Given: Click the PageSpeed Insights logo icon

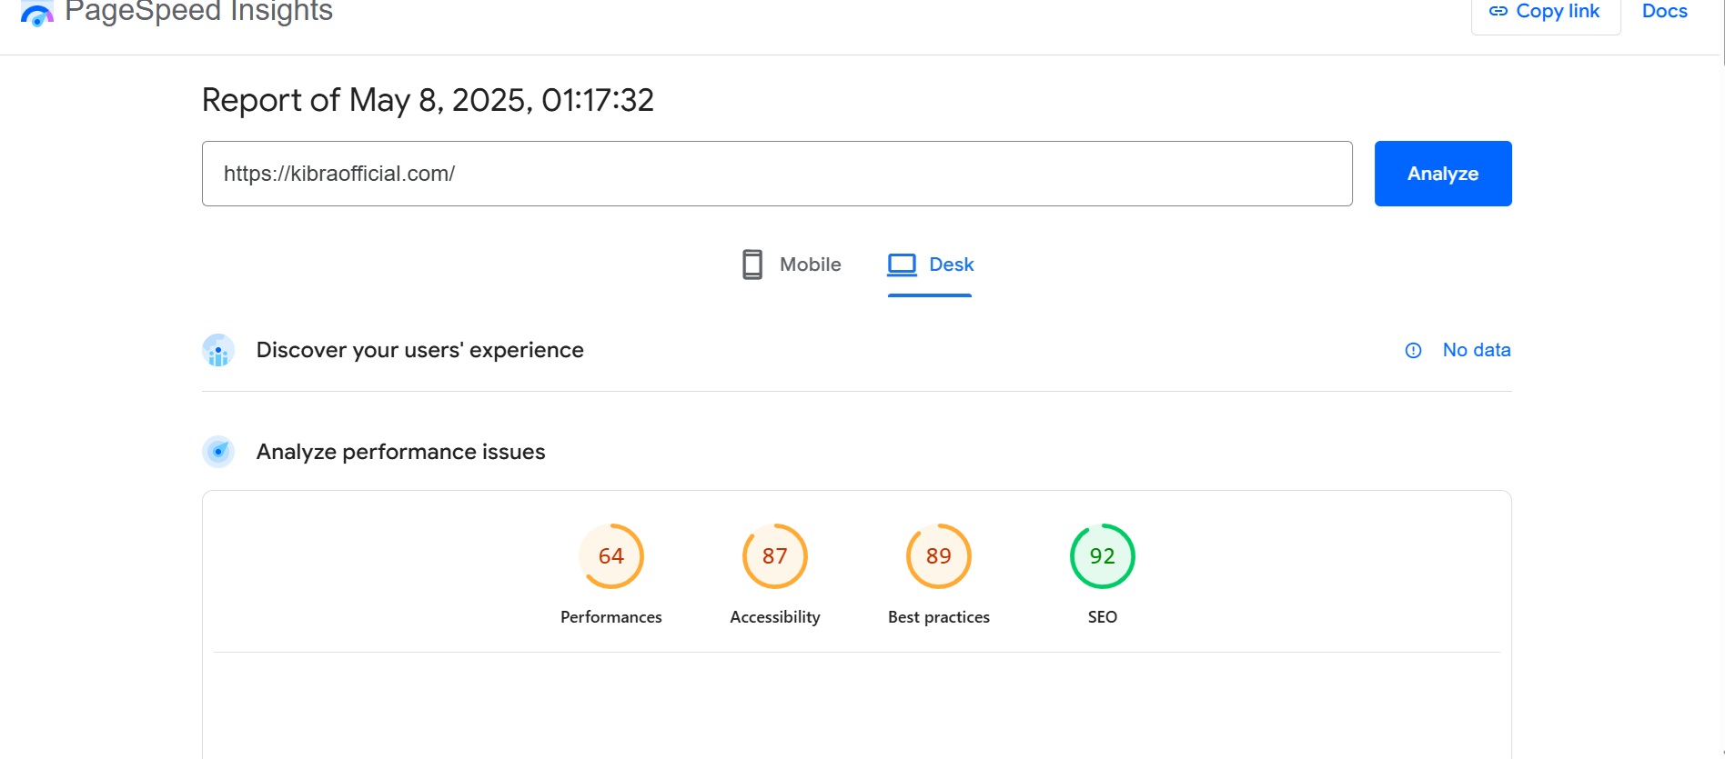Looking at the screenshot, I should coord(37,14).
